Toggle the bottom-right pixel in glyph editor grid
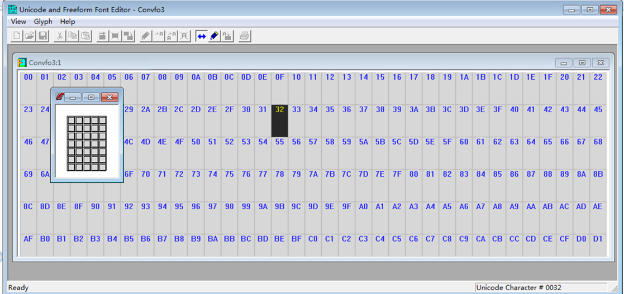The width and height of the screenshot is (624, 294). click(x=102, y=167)
